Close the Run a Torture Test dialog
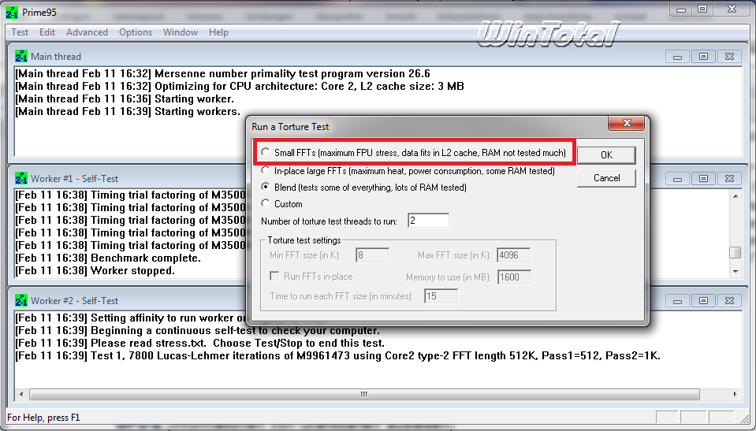756x431 pixels. [x=626, y=124]
